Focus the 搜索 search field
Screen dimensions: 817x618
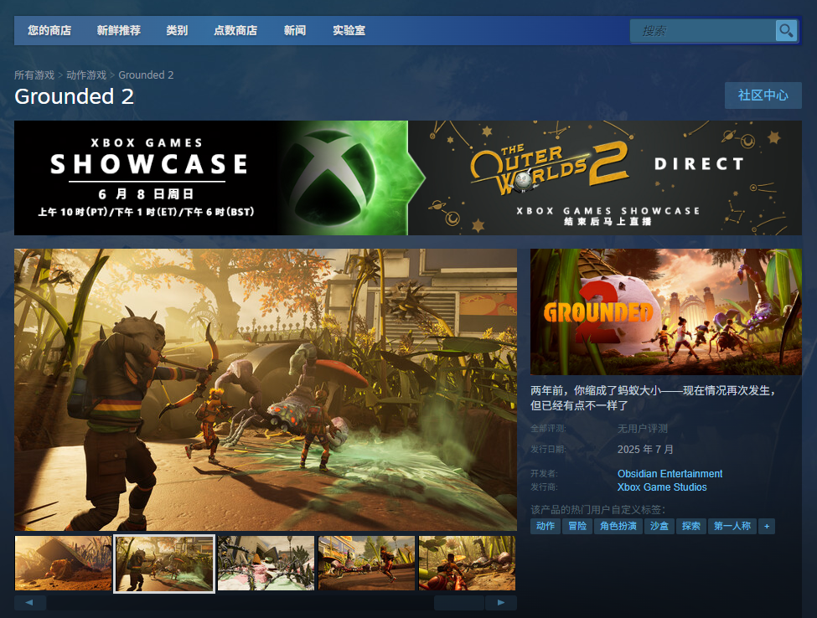coord(703,31)
